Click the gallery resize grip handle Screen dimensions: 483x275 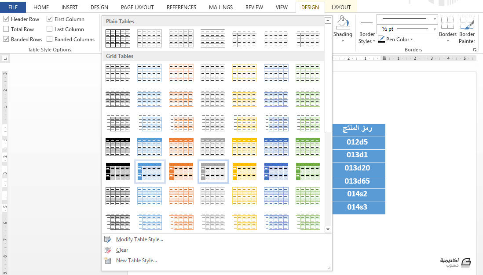(329, 268)
